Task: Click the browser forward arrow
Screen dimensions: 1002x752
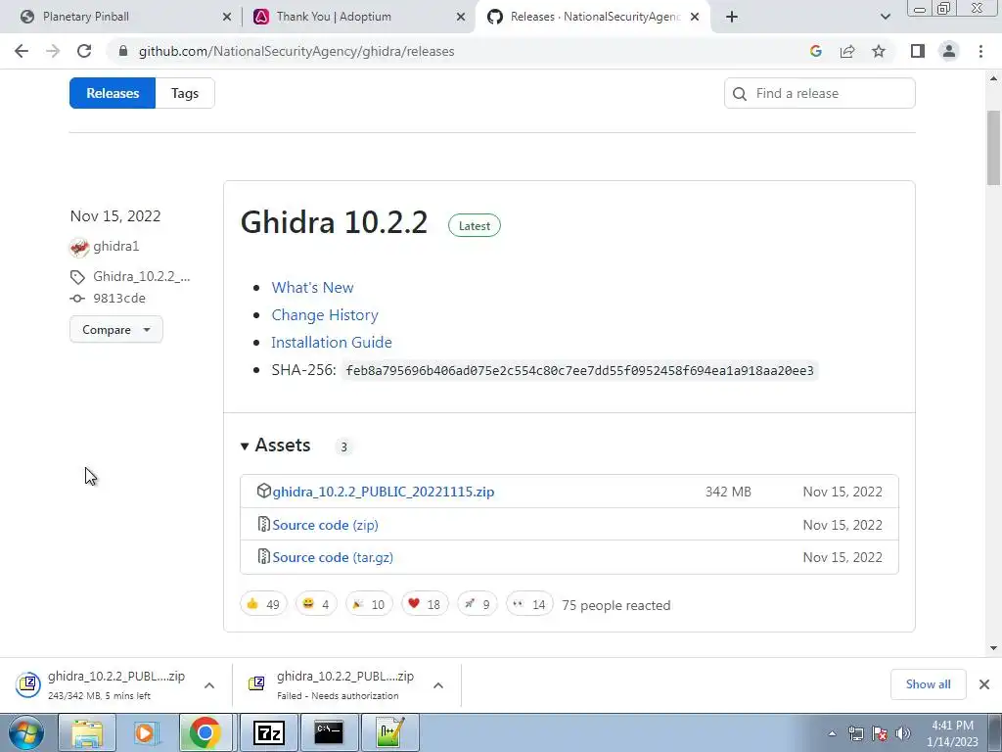Action: tap(53, 51)
